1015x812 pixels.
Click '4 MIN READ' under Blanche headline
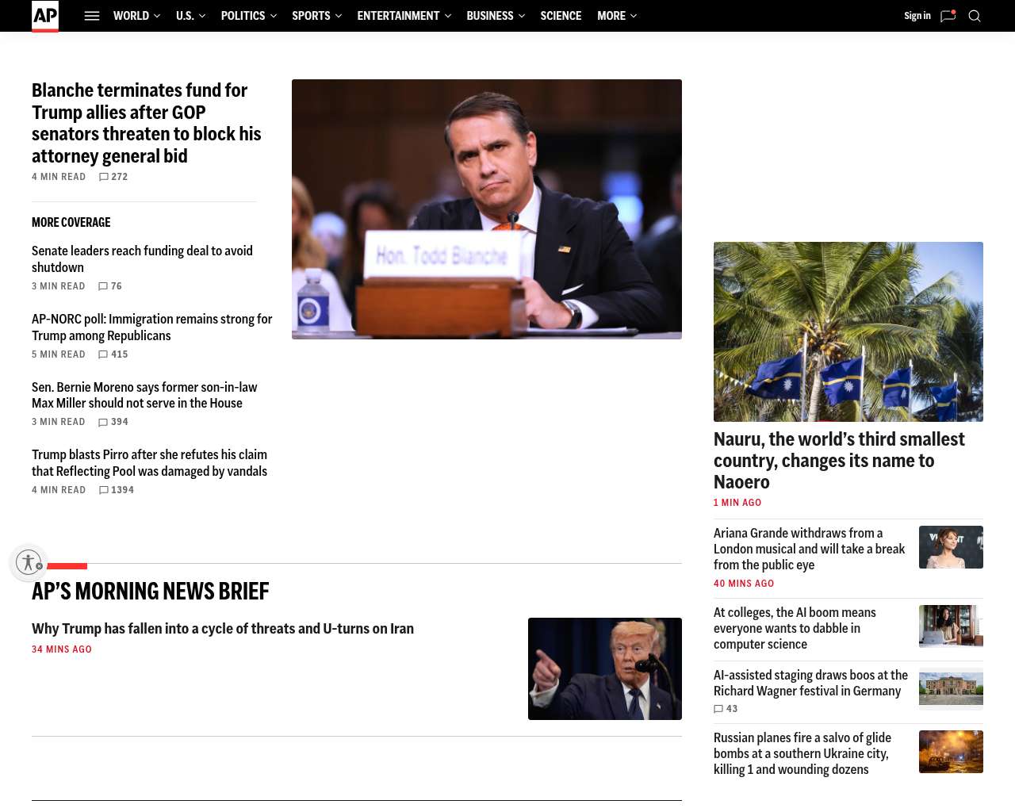(59, 177)
